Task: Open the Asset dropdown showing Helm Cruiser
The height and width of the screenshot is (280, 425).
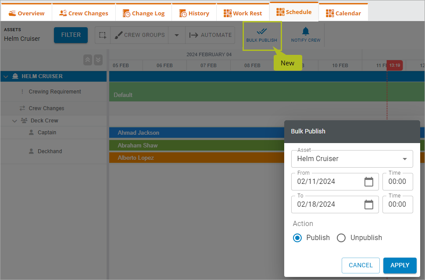Action: 352,159
